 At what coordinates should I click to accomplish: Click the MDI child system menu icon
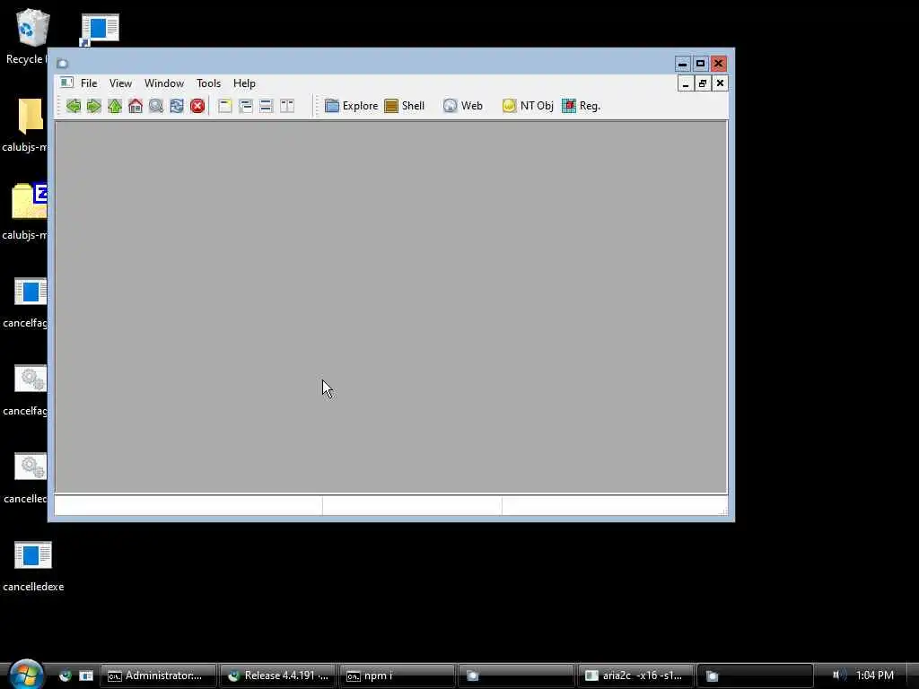pos(66,83)
